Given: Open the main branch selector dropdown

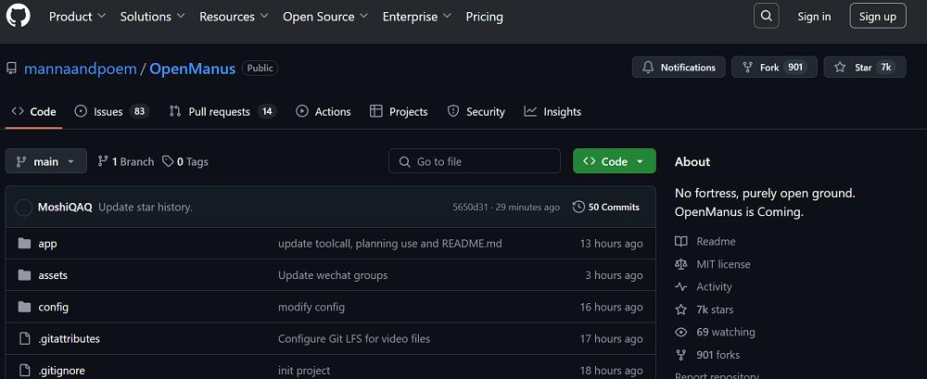Looking at the screenshot, I should [46, 161].
